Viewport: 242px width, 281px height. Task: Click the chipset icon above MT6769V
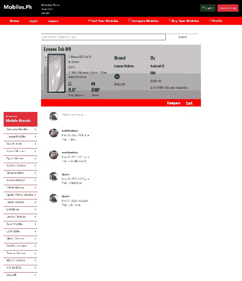tap(117, 76)
